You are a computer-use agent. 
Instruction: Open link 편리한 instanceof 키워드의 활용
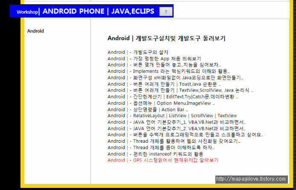point(155,154)
